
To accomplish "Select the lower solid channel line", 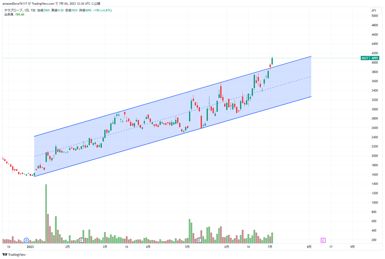I will [x=172, y=137].
